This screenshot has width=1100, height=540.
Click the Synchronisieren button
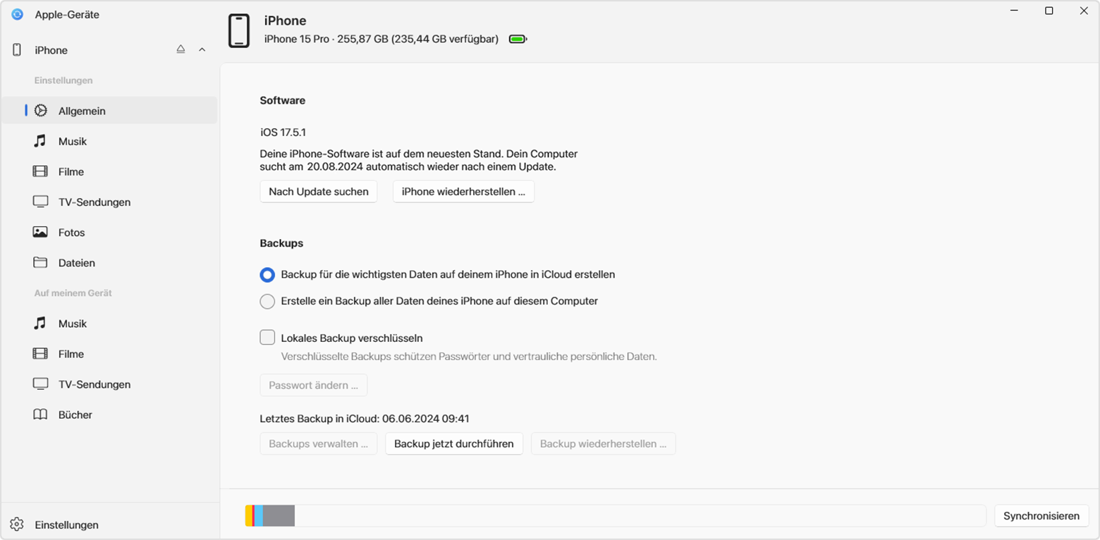tap(1041, 515)
